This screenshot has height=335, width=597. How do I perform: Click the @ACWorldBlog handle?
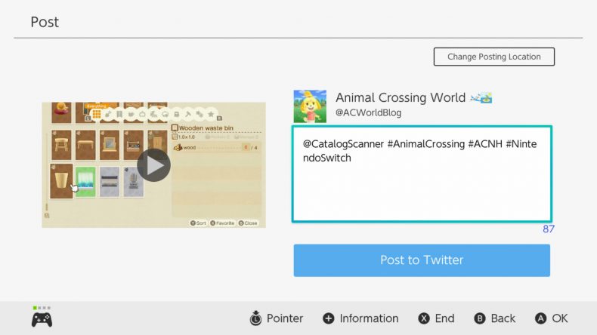click(x=368, y=112)
